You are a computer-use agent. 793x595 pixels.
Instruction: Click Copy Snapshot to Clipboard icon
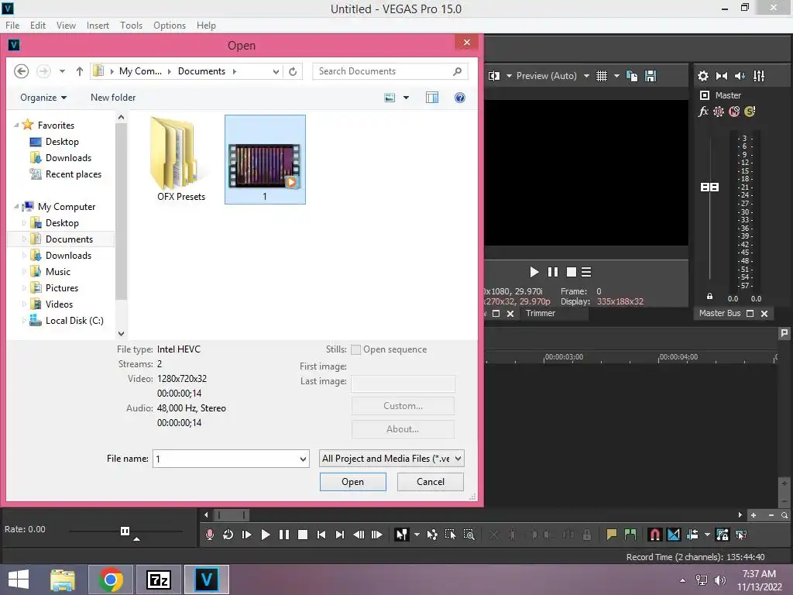pos(632,76)
